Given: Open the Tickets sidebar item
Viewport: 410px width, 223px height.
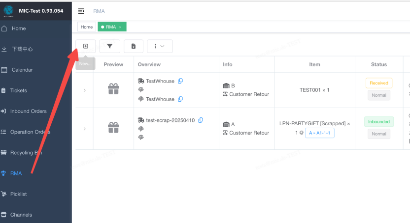Looking at the screenshot, I should tap(19, 90).
